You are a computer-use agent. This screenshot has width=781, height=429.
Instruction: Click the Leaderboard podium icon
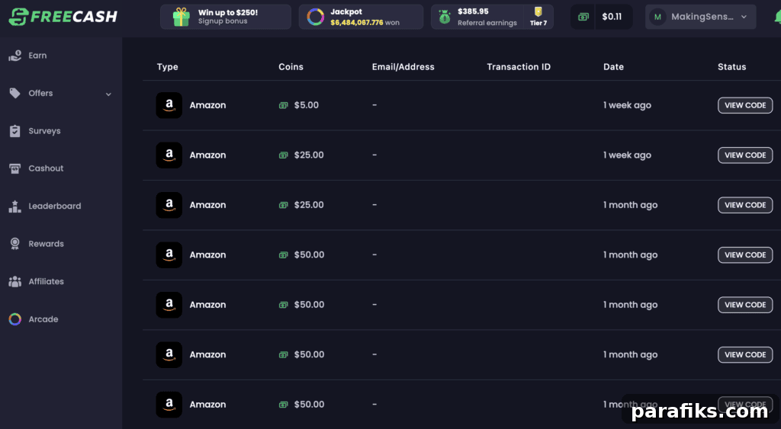coord(15,206)
